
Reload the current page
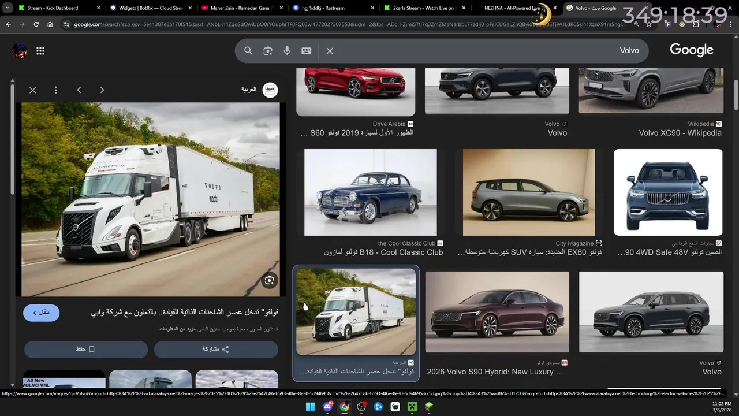36,24
